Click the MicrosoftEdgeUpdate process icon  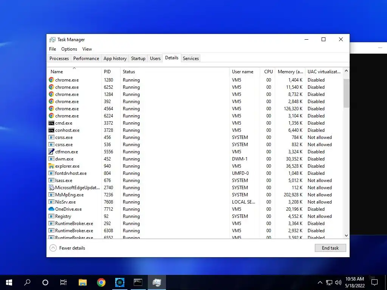coord(51,187)
